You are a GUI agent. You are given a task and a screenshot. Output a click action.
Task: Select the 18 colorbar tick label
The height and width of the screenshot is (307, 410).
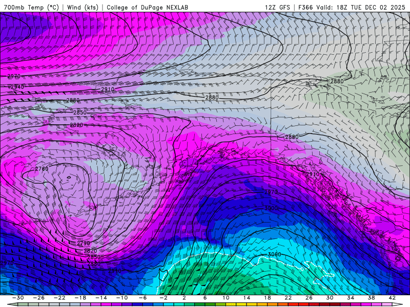[x=267, y=298]
